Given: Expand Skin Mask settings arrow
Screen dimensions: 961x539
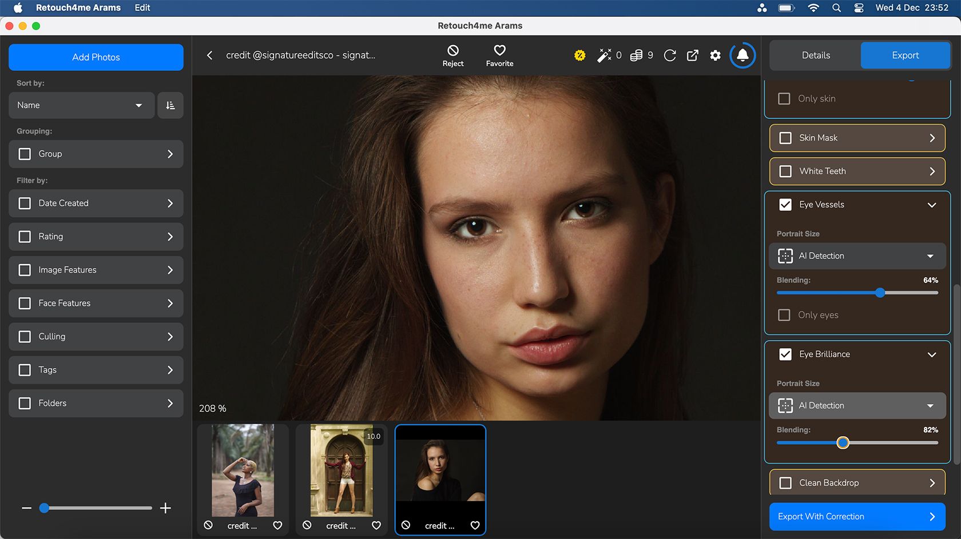Looking at the screenshot, I should tap(932, 138).
